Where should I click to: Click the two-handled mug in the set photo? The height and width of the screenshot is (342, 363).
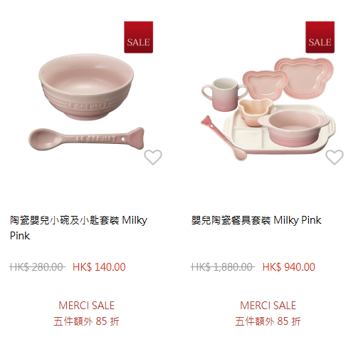coord(224,95)
